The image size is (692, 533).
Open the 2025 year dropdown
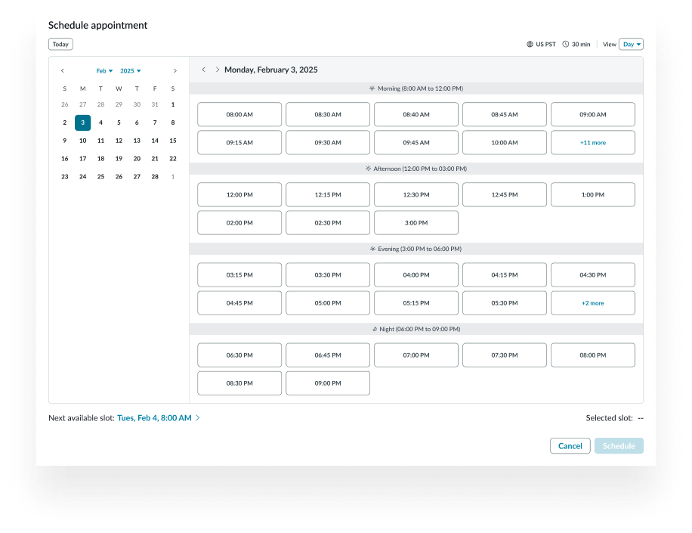coord(130,70)
